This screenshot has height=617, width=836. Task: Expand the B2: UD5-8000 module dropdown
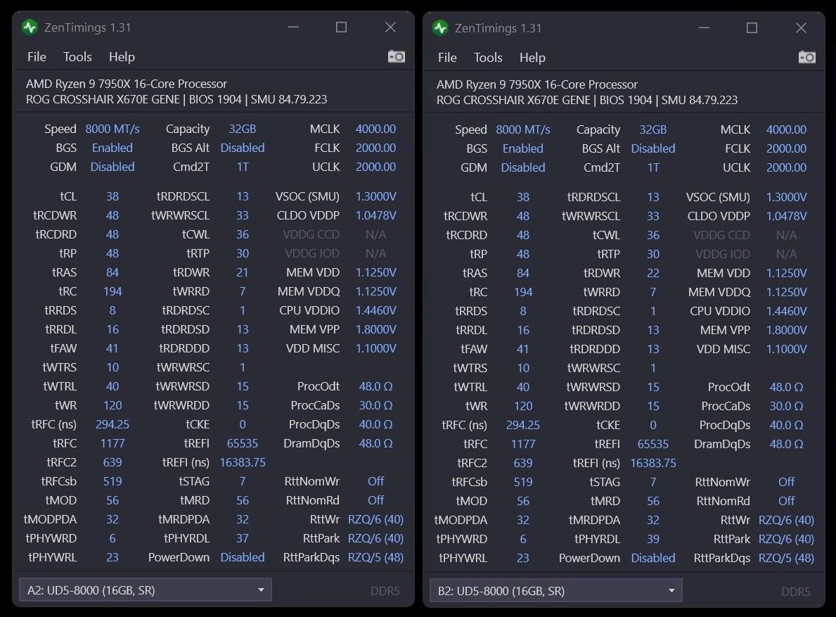555,591
